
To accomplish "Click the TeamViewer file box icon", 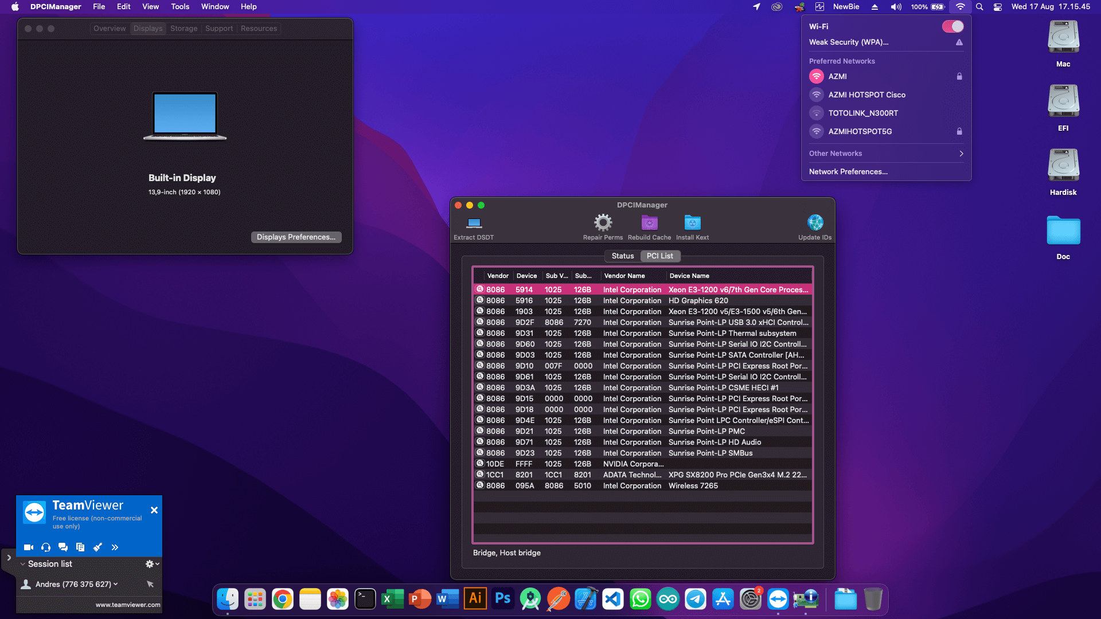I will [x=80, y=547].
